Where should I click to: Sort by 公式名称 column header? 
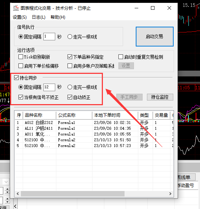pos(74,115)
